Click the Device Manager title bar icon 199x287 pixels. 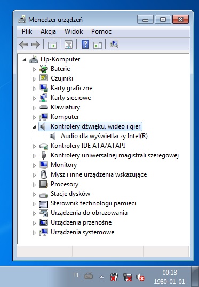coord(22,19)
